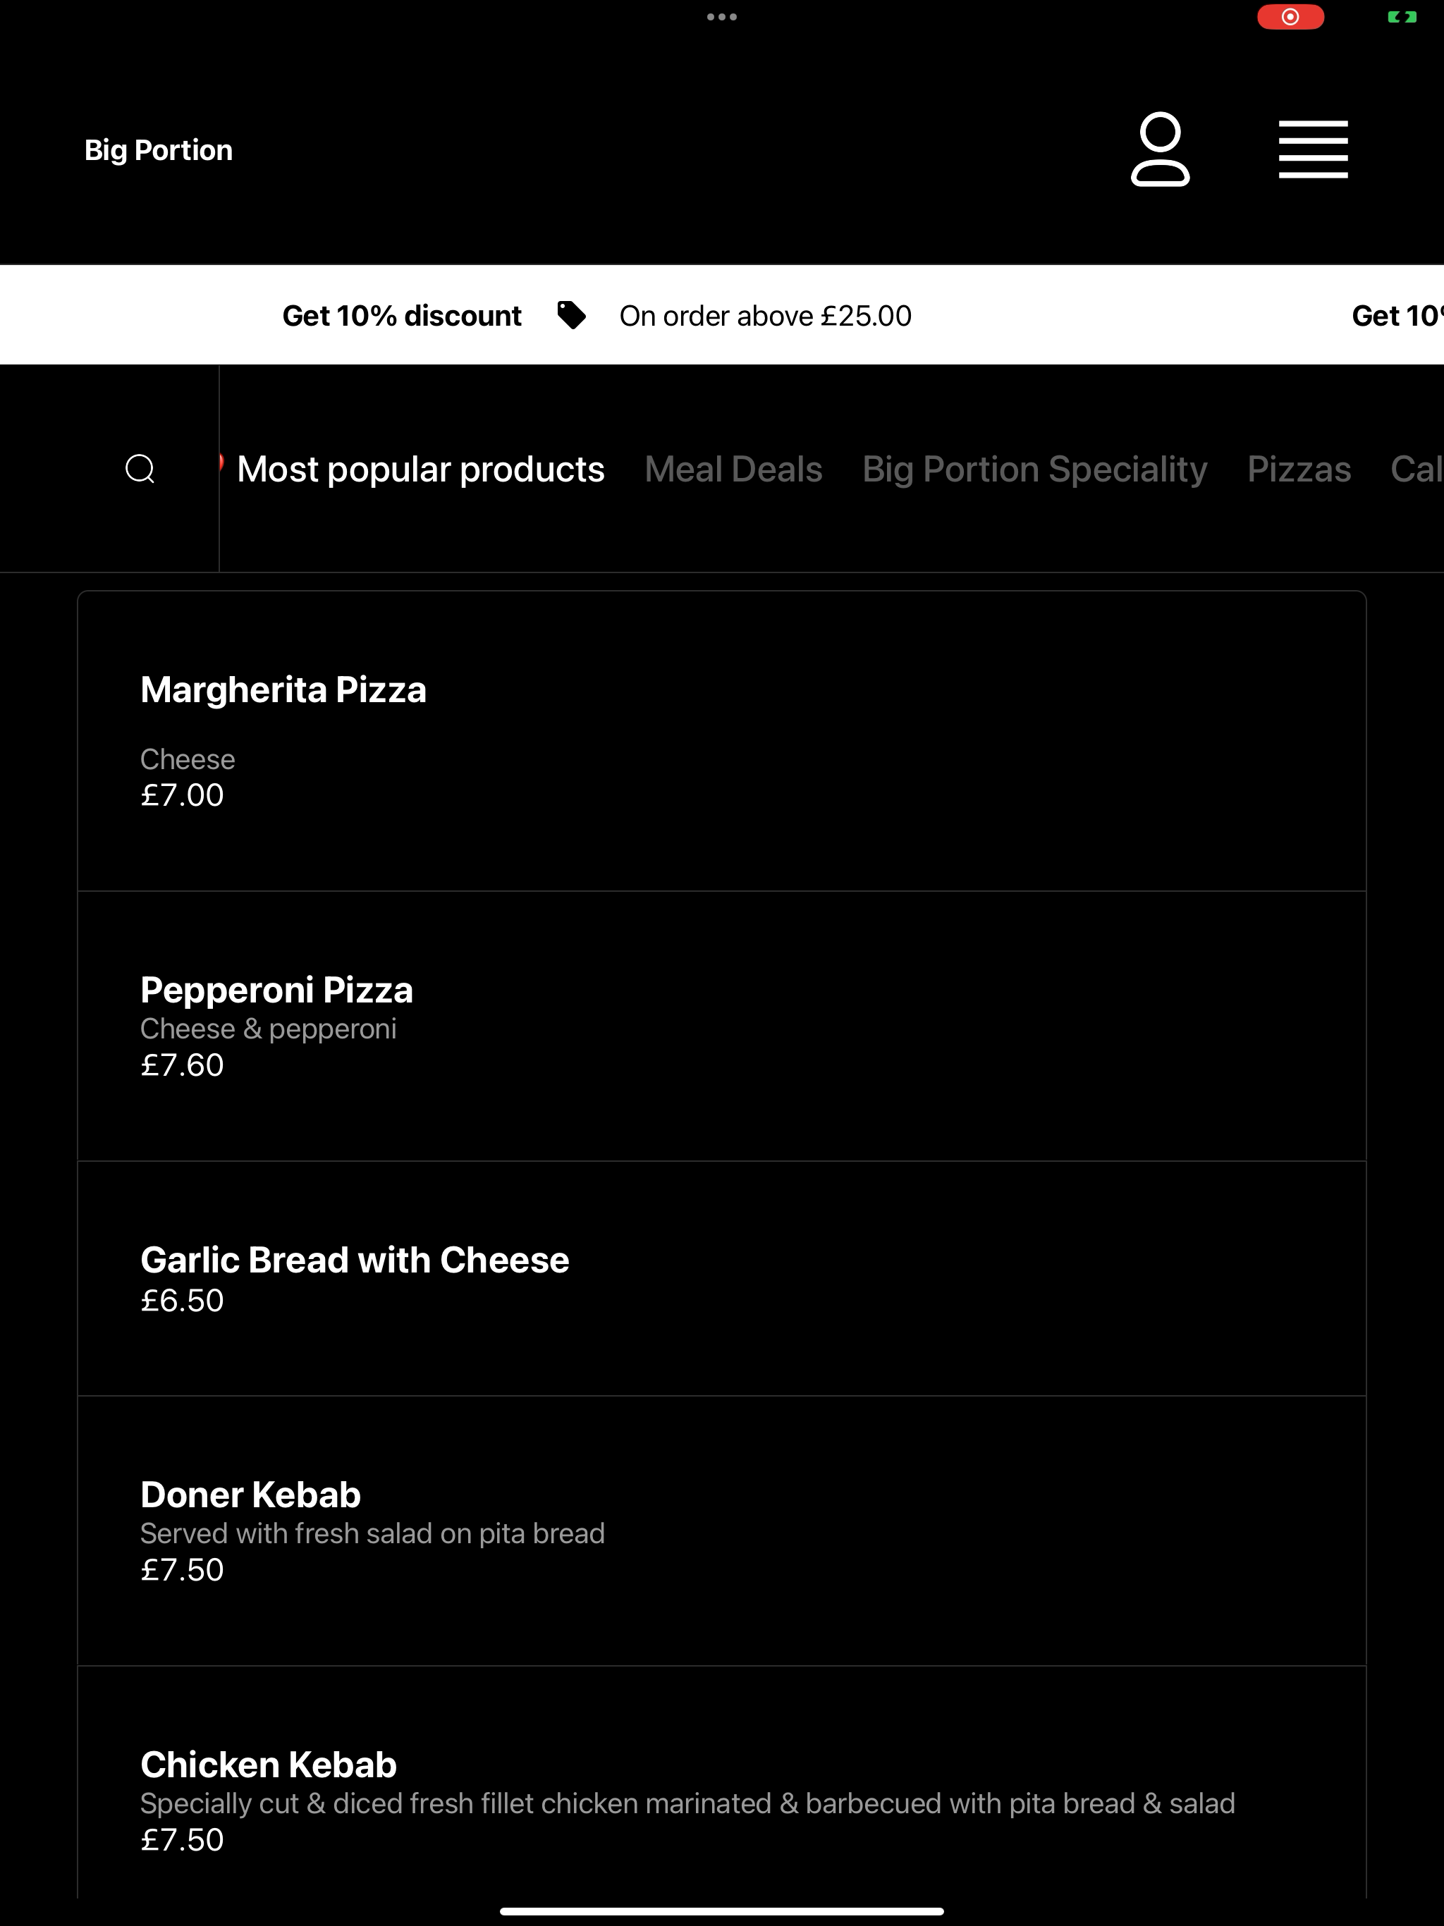Click the Big Portion site title
Image resolution: width=1444 pixels, height=1926 pixels.
click(x=159, y=149)
